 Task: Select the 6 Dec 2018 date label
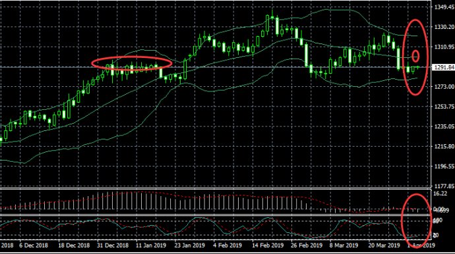(34, 245)
